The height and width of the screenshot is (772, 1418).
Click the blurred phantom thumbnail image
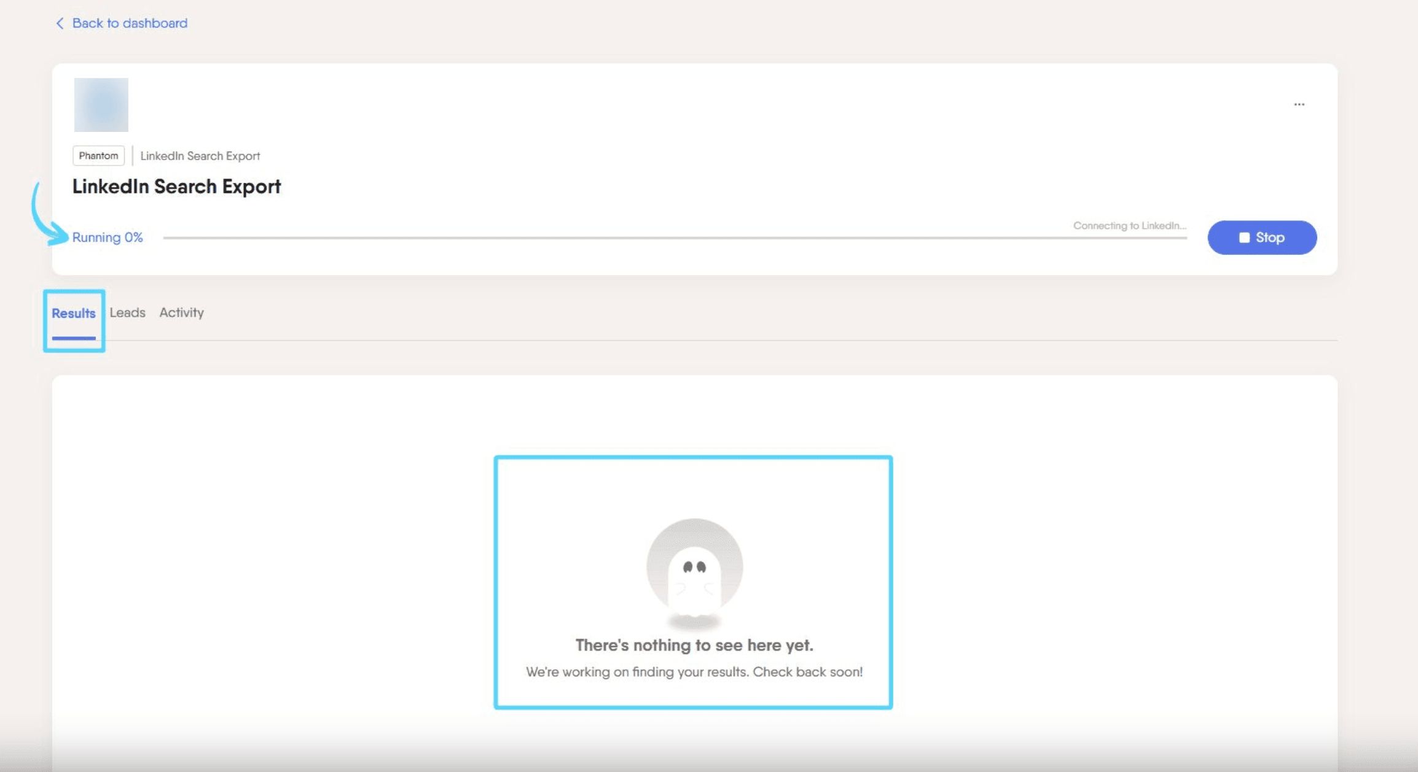[x=101, y=105]
